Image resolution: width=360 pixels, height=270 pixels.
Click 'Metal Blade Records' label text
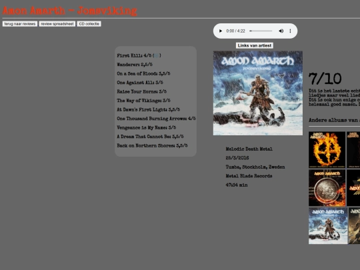tap(249, 176)
